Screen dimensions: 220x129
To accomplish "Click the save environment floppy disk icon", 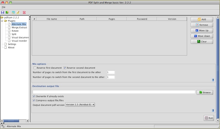I will 2,12.
